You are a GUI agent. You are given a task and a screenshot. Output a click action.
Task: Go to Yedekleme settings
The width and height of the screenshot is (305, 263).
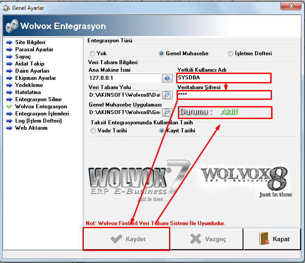29,85
